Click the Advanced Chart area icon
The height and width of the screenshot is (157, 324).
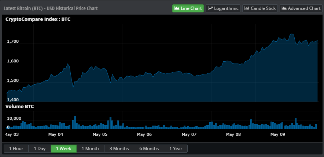[x=284, y=8]
